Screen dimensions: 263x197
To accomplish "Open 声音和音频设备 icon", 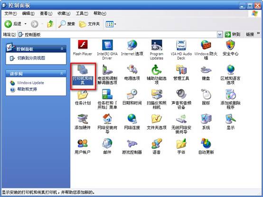I will (181, 99).
